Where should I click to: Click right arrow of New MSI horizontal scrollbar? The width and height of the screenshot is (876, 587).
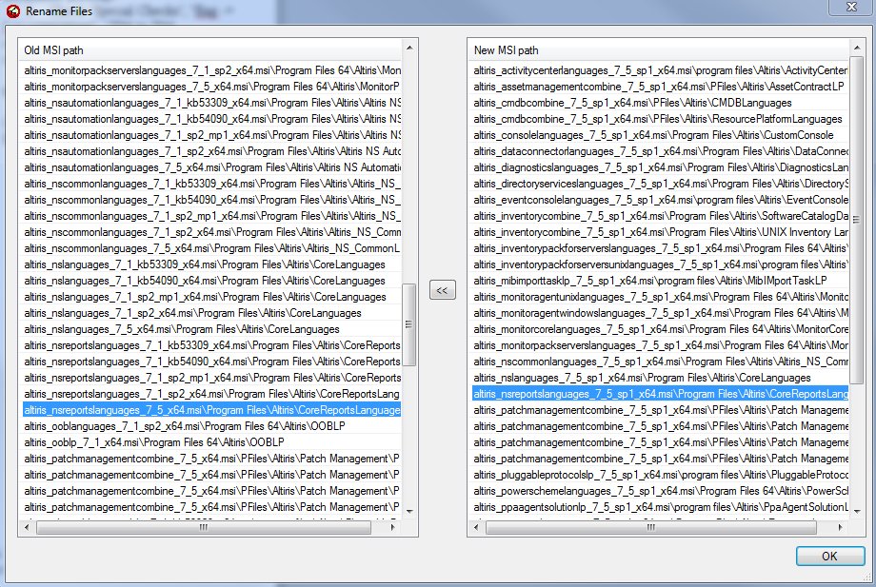coord(840,527)
